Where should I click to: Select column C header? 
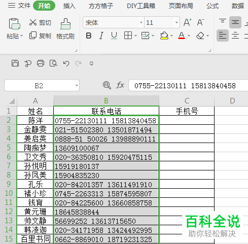tap(187, 101)
